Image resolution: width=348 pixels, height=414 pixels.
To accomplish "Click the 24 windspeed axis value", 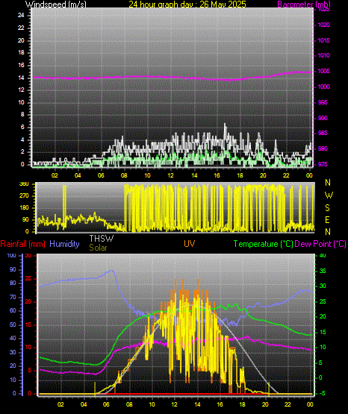I will [x=21, y=16].
